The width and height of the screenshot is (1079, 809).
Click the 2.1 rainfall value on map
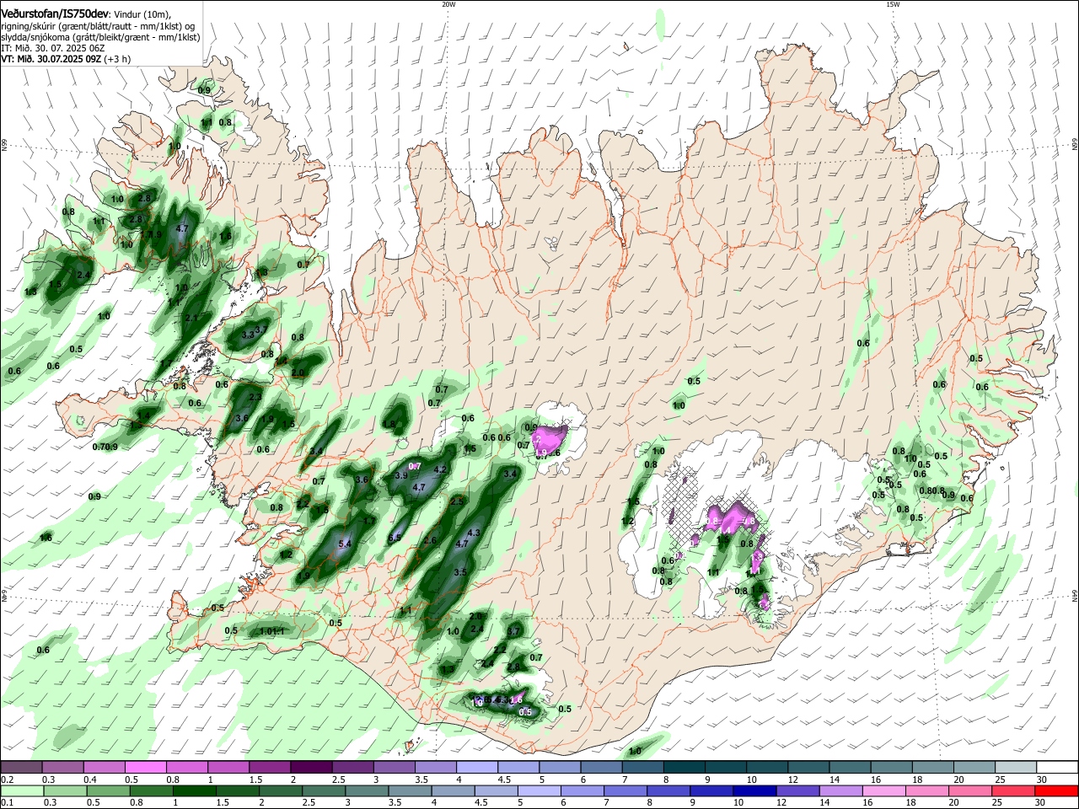point(191,318)
